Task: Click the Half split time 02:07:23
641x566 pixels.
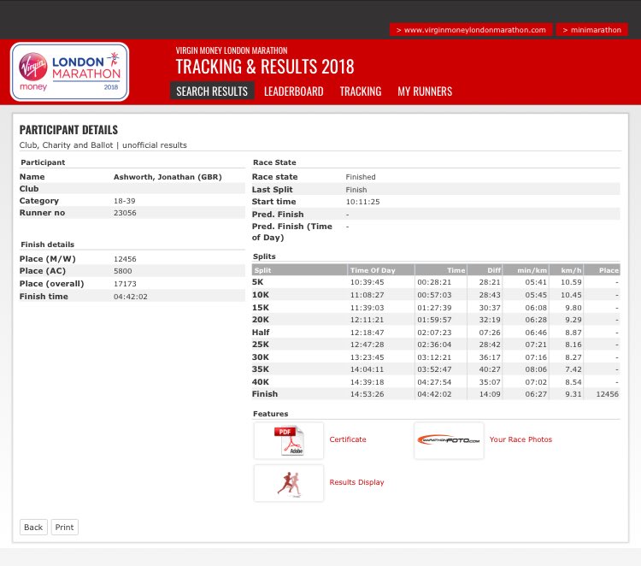Action: (434, 333)
